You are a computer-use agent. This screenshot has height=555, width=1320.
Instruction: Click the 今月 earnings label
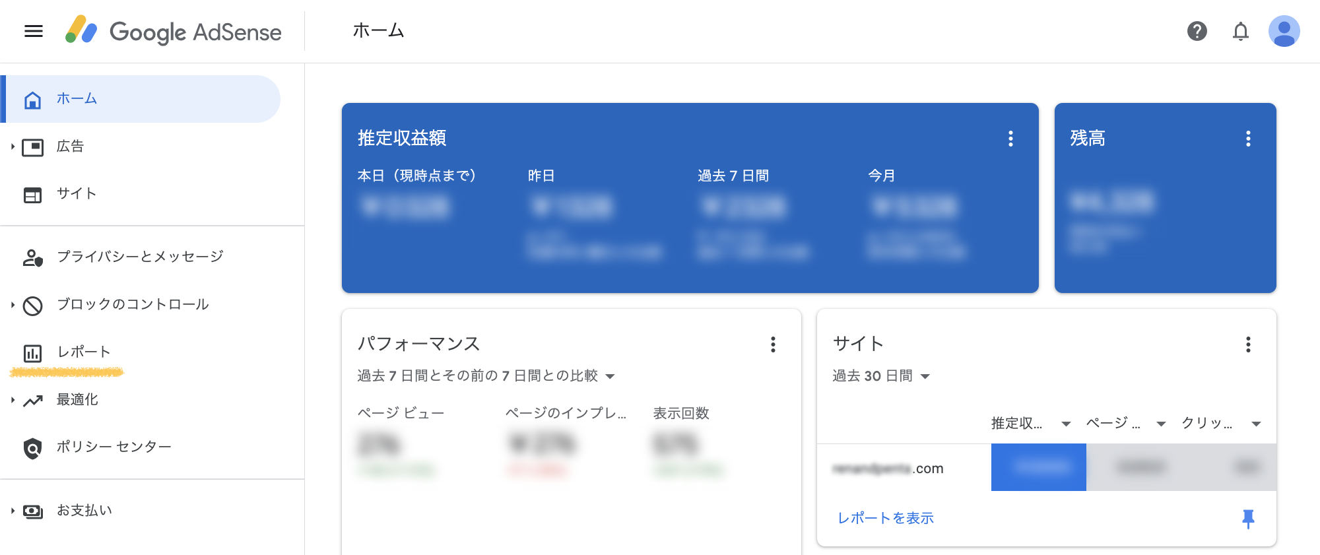click(x=882, y=176)
